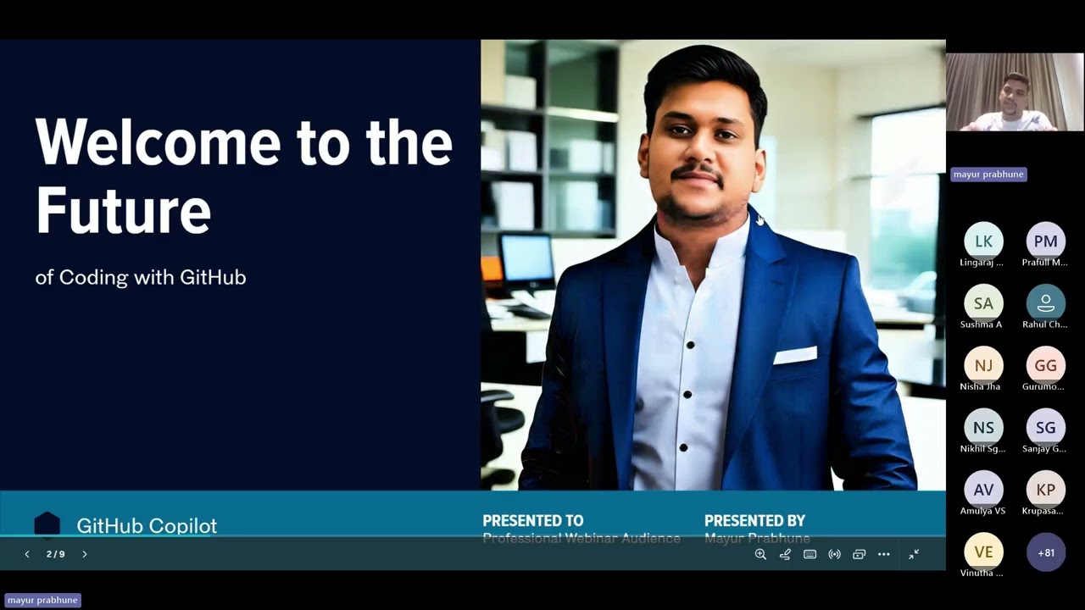Click the "Welcome to the Future" heading
This screenshot has height=610, width=1085.
(244, 175)
